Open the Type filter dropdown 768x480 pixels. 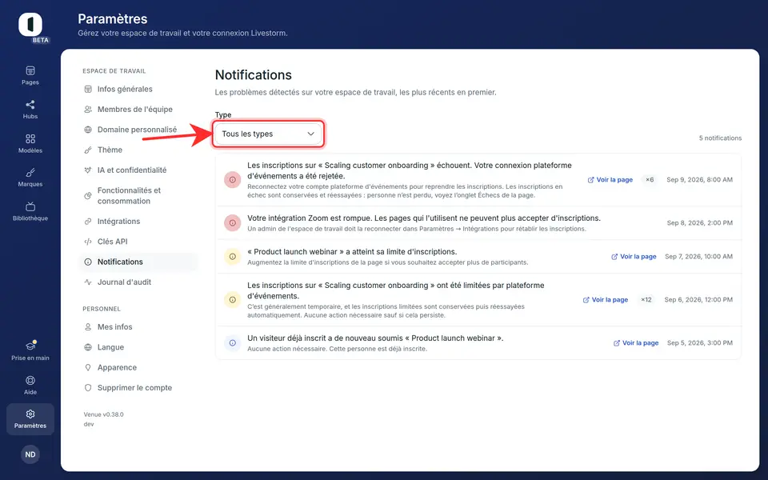(268, 134)
